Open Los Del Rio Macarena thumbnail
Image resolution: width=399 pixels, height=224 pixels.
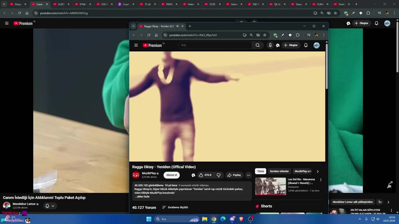click(x=270, y=186)
